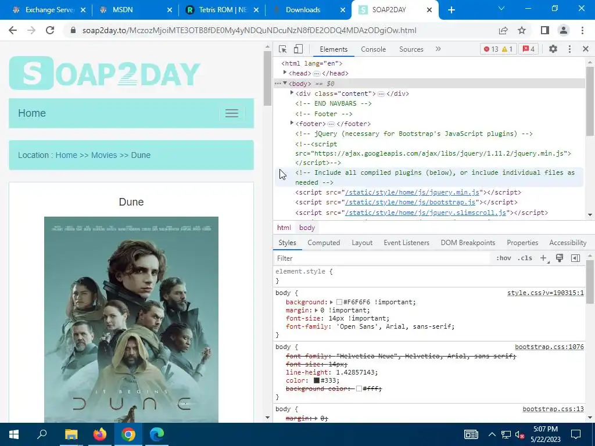Close the DevTools panel

[585, 49]
